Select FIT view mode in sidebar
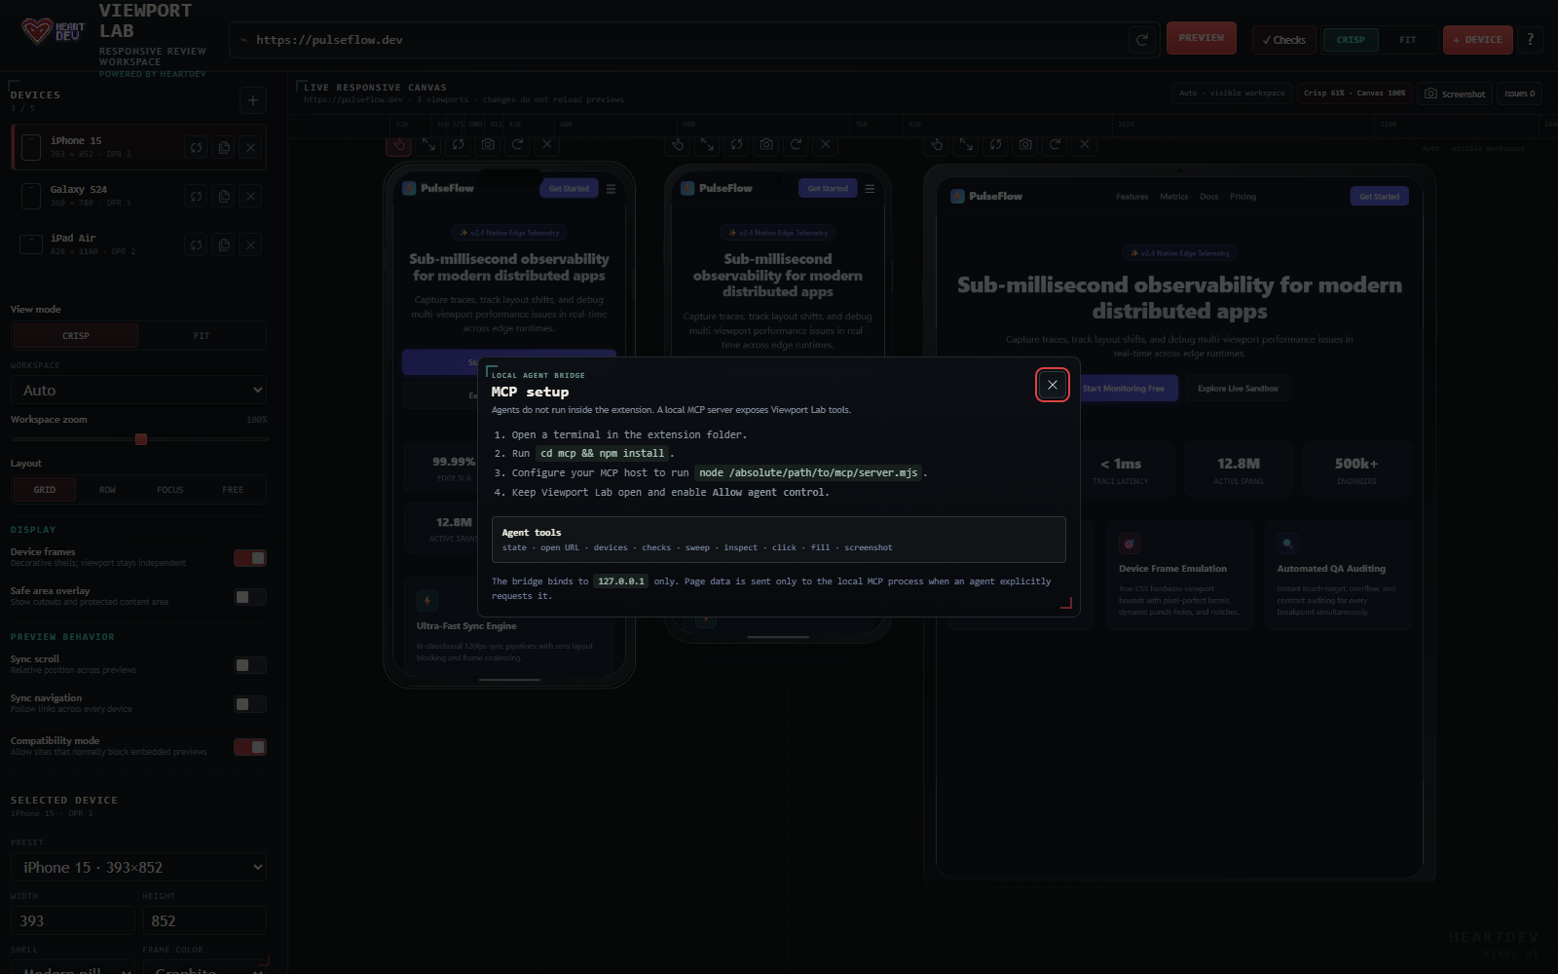1558x974 pixels. [x=202, y=336]
